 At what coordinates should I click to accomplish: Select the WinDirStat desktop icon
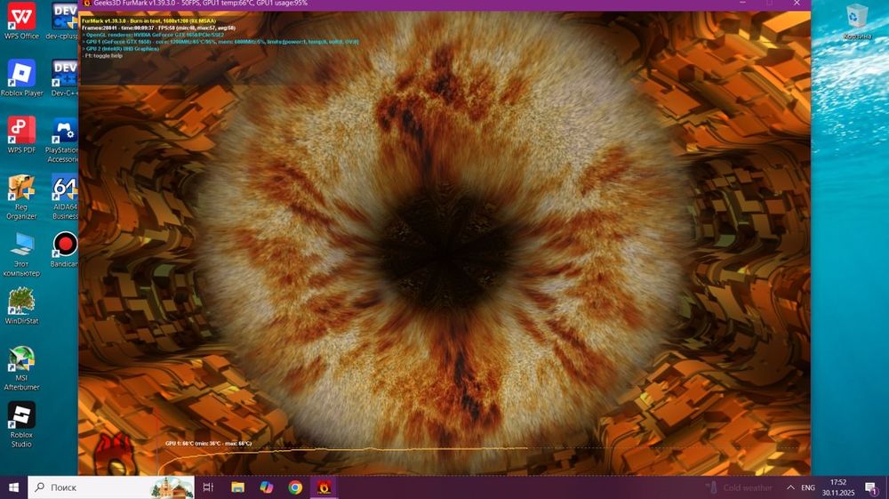click(x=21, y=306)
